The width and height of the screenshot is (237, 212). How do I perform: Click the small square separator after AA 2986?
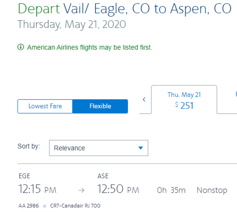(44, 206)
